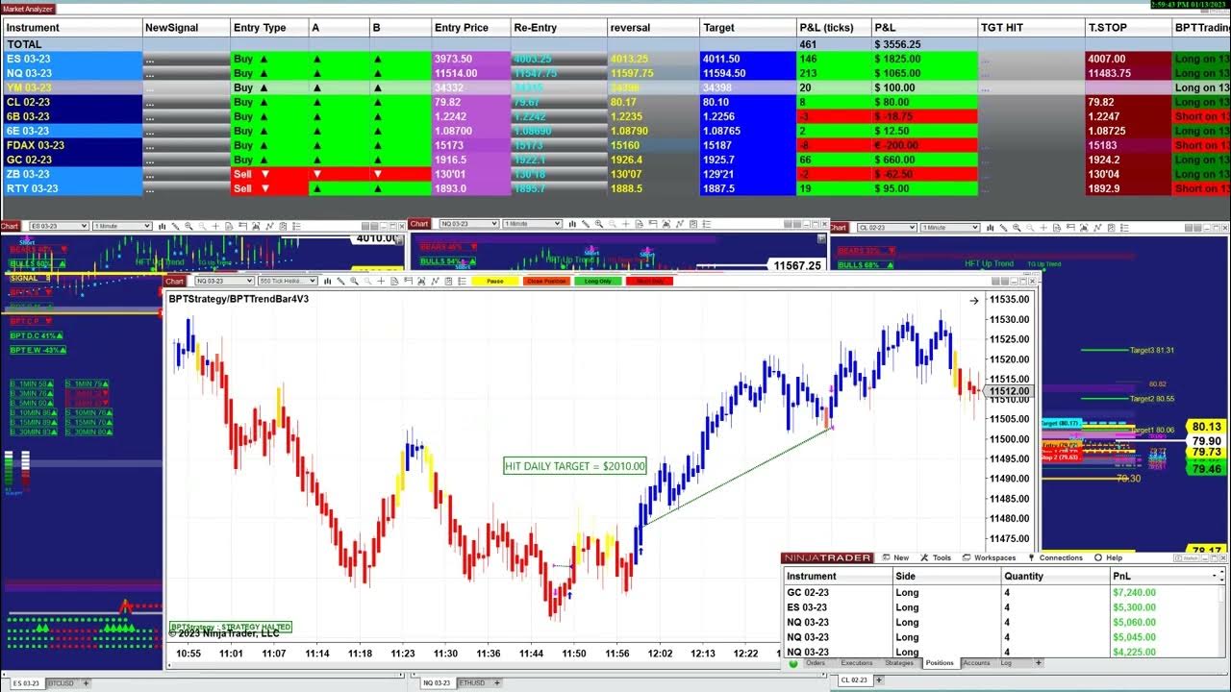This screenshot has width=1231, height=692.
Task: Select the RTY 03-23 instrument cell
Action: [72, 188]
